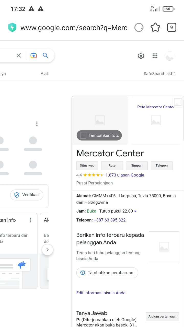Advance the carousel with the right chevron
Viewport: 184px width, 327px height.
(48, 250)
